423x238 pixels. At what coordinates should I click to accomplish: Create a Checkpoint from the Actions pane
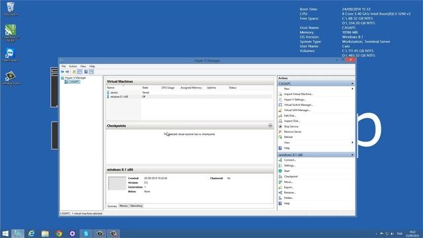[291, 177]
